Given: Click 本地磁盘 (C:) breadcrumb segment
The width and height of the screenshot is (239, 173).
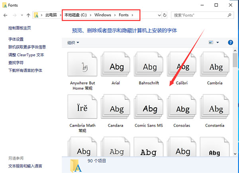Looking at the screenshot, I should [x=76, y=15].
